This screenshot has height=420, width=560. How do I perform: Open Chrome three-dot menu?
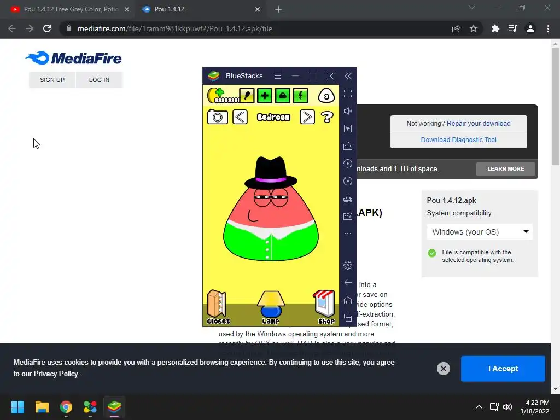coord(548,28)
